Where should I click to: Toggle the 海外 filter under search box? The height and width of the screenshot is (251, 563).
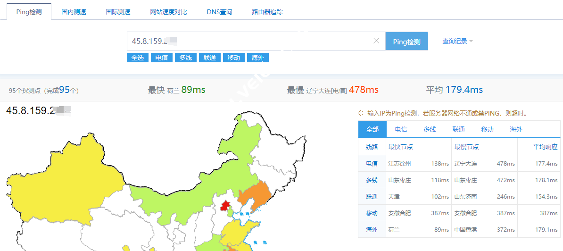258,58
